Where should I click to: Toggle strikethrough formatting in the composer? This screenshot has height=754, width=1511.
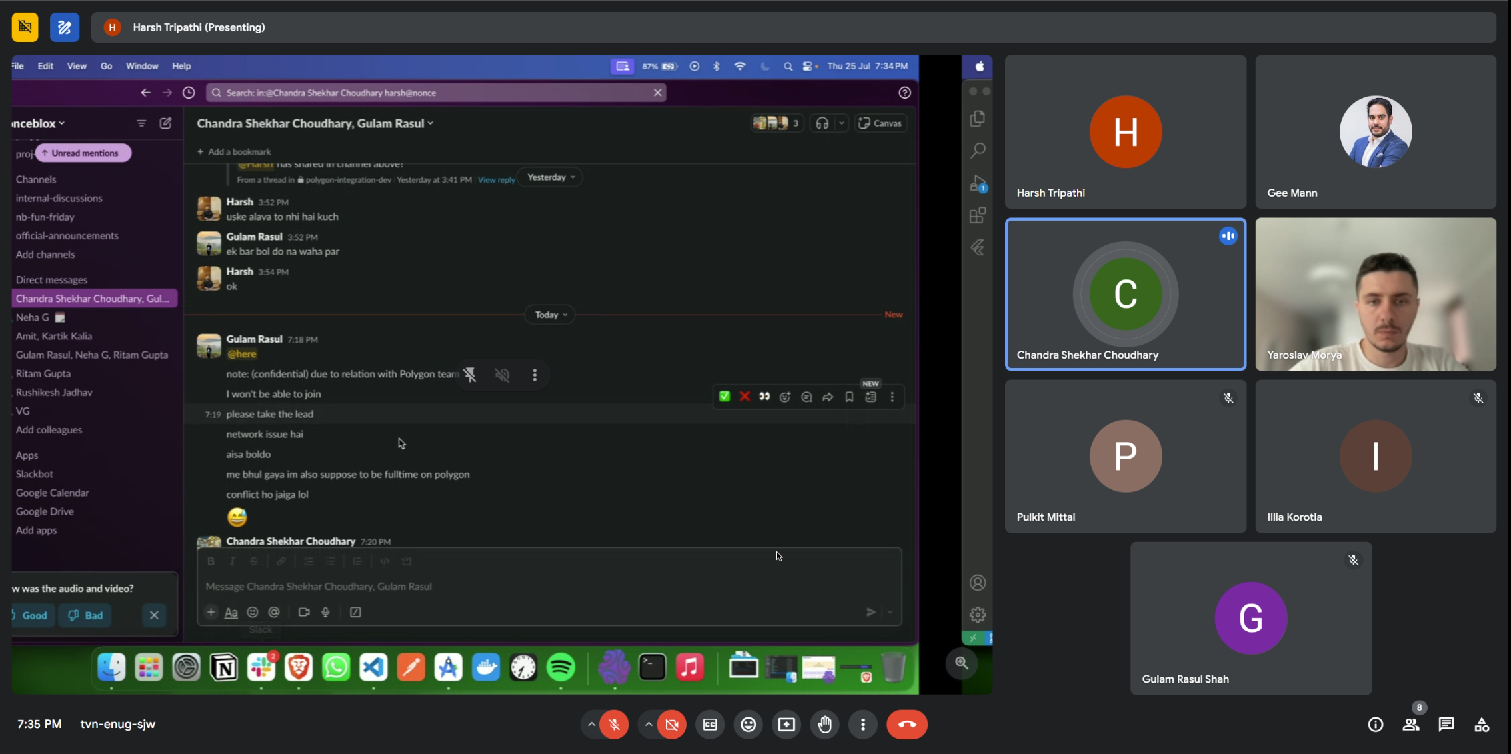253,561
